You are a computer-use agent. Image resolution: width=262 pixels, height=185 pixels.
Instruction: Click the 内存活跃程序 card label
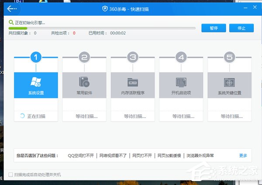(133, 93)
